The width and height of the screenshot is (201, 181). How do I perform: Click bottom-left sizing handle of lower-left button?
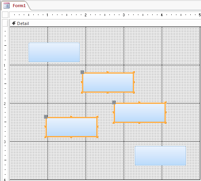46,137
